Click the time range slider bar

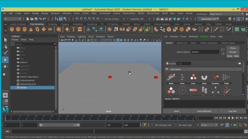59,125
